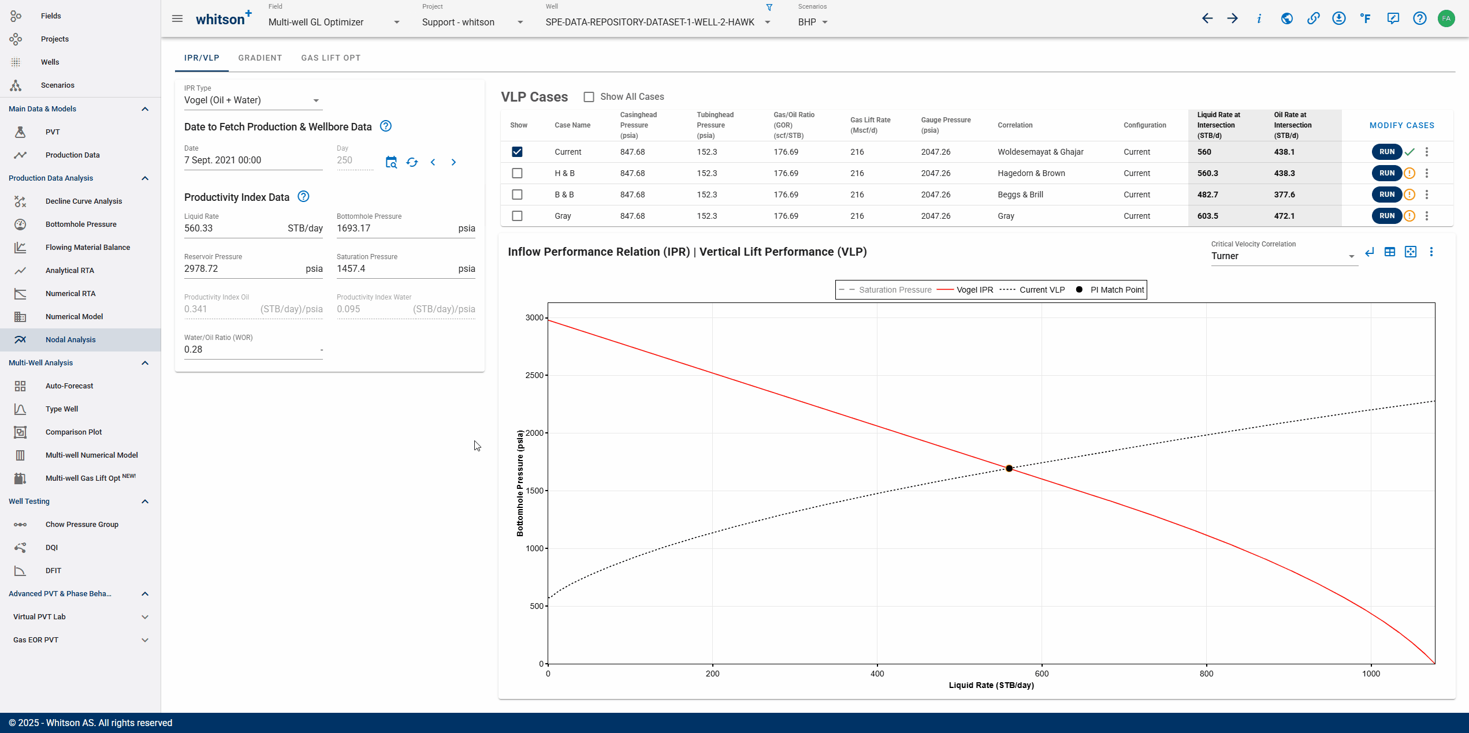Click the Liquid Rate input field
The image size is (1469, 733).
tap(253, 229)
